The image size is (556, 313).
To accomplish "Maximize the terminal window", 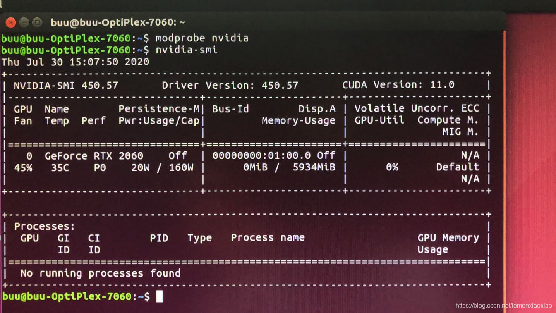I will pos(37,22).
